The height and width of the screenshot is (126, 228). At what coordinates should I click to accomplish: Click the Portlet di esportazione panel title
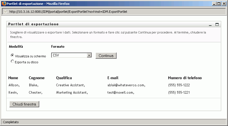tap(34, 24)
